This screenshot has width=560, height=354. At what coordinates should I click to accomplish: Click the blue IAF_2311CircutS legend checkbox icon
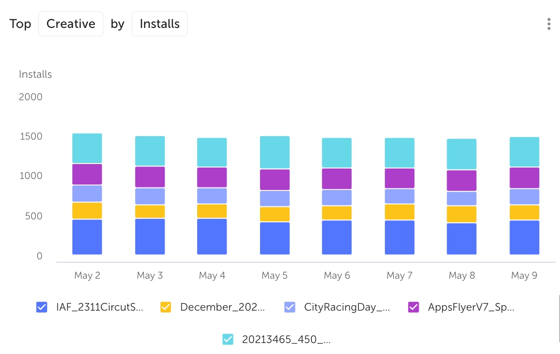(41, 307)
